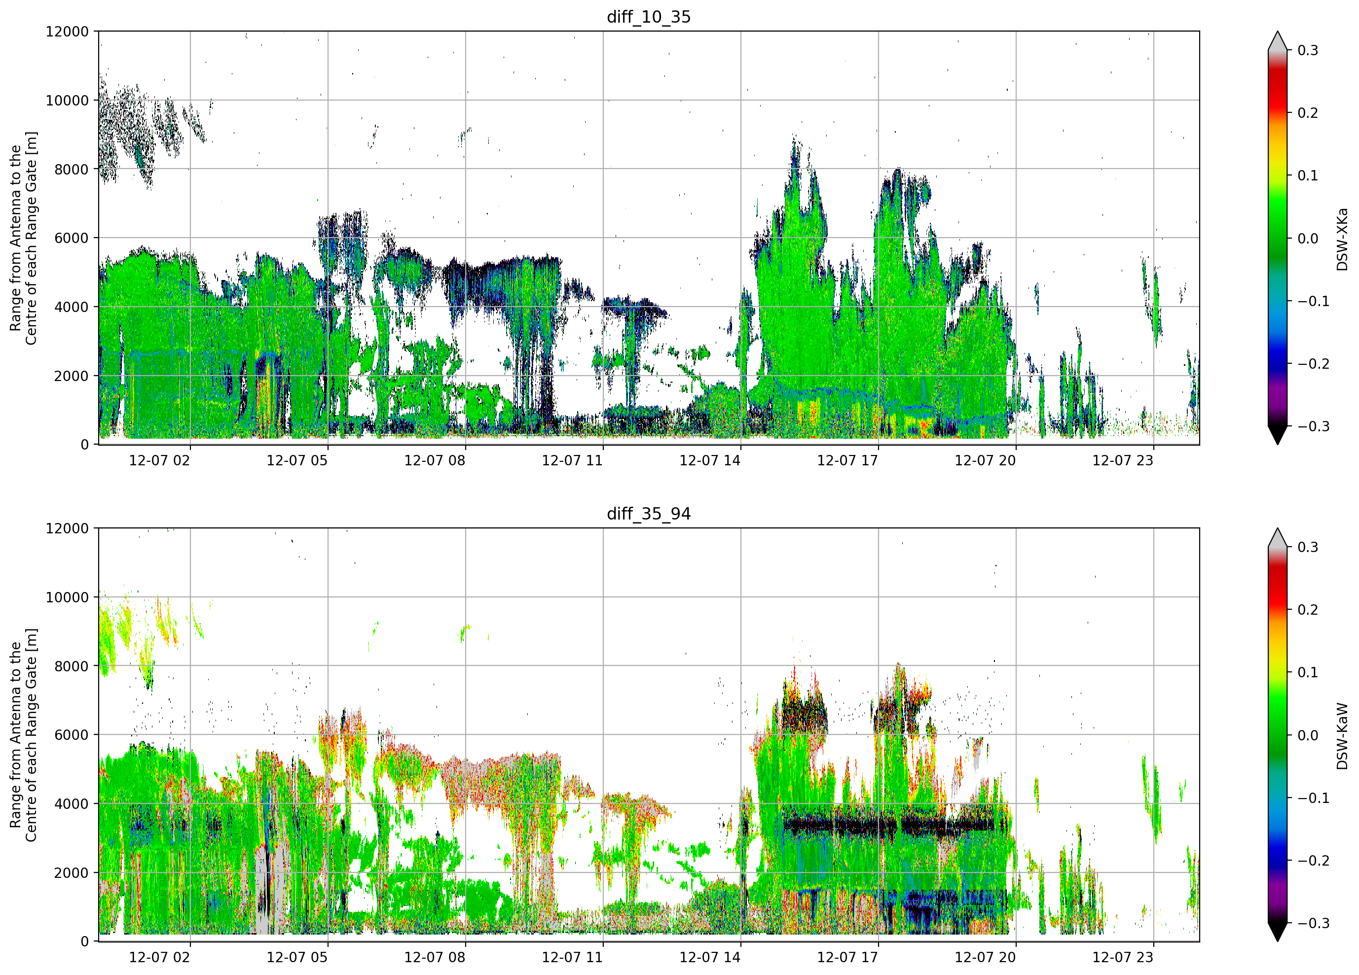Click the 0.0 tick on DSW-XKa colorbar
Screen dimensions: 1359x975
1308,239
